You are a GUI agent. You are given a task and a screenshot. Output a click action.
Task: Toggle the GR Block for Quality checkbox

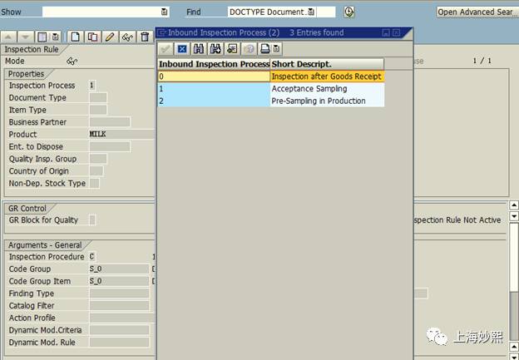pos(92,220)
